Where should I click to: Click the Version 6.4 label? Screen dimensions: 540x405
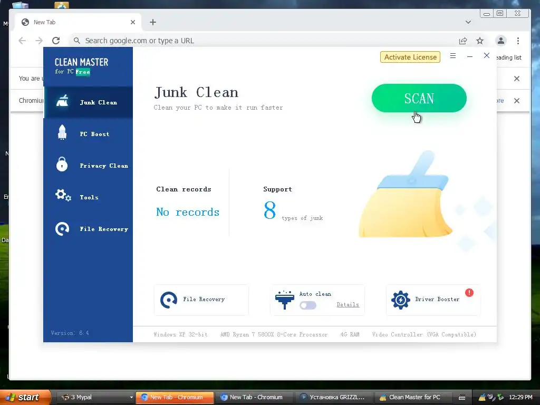click(x=70, y=333)
